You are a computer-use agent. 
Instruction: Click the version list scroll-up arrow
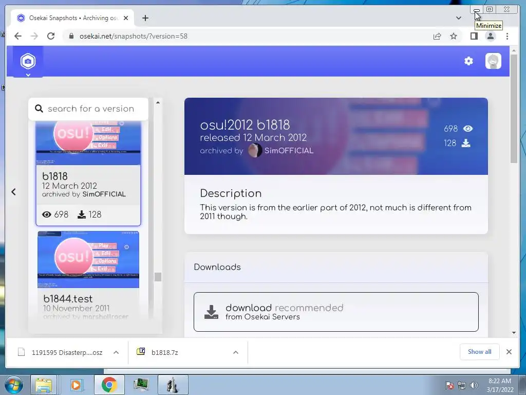pyautogui.click(x=158, y=102)
